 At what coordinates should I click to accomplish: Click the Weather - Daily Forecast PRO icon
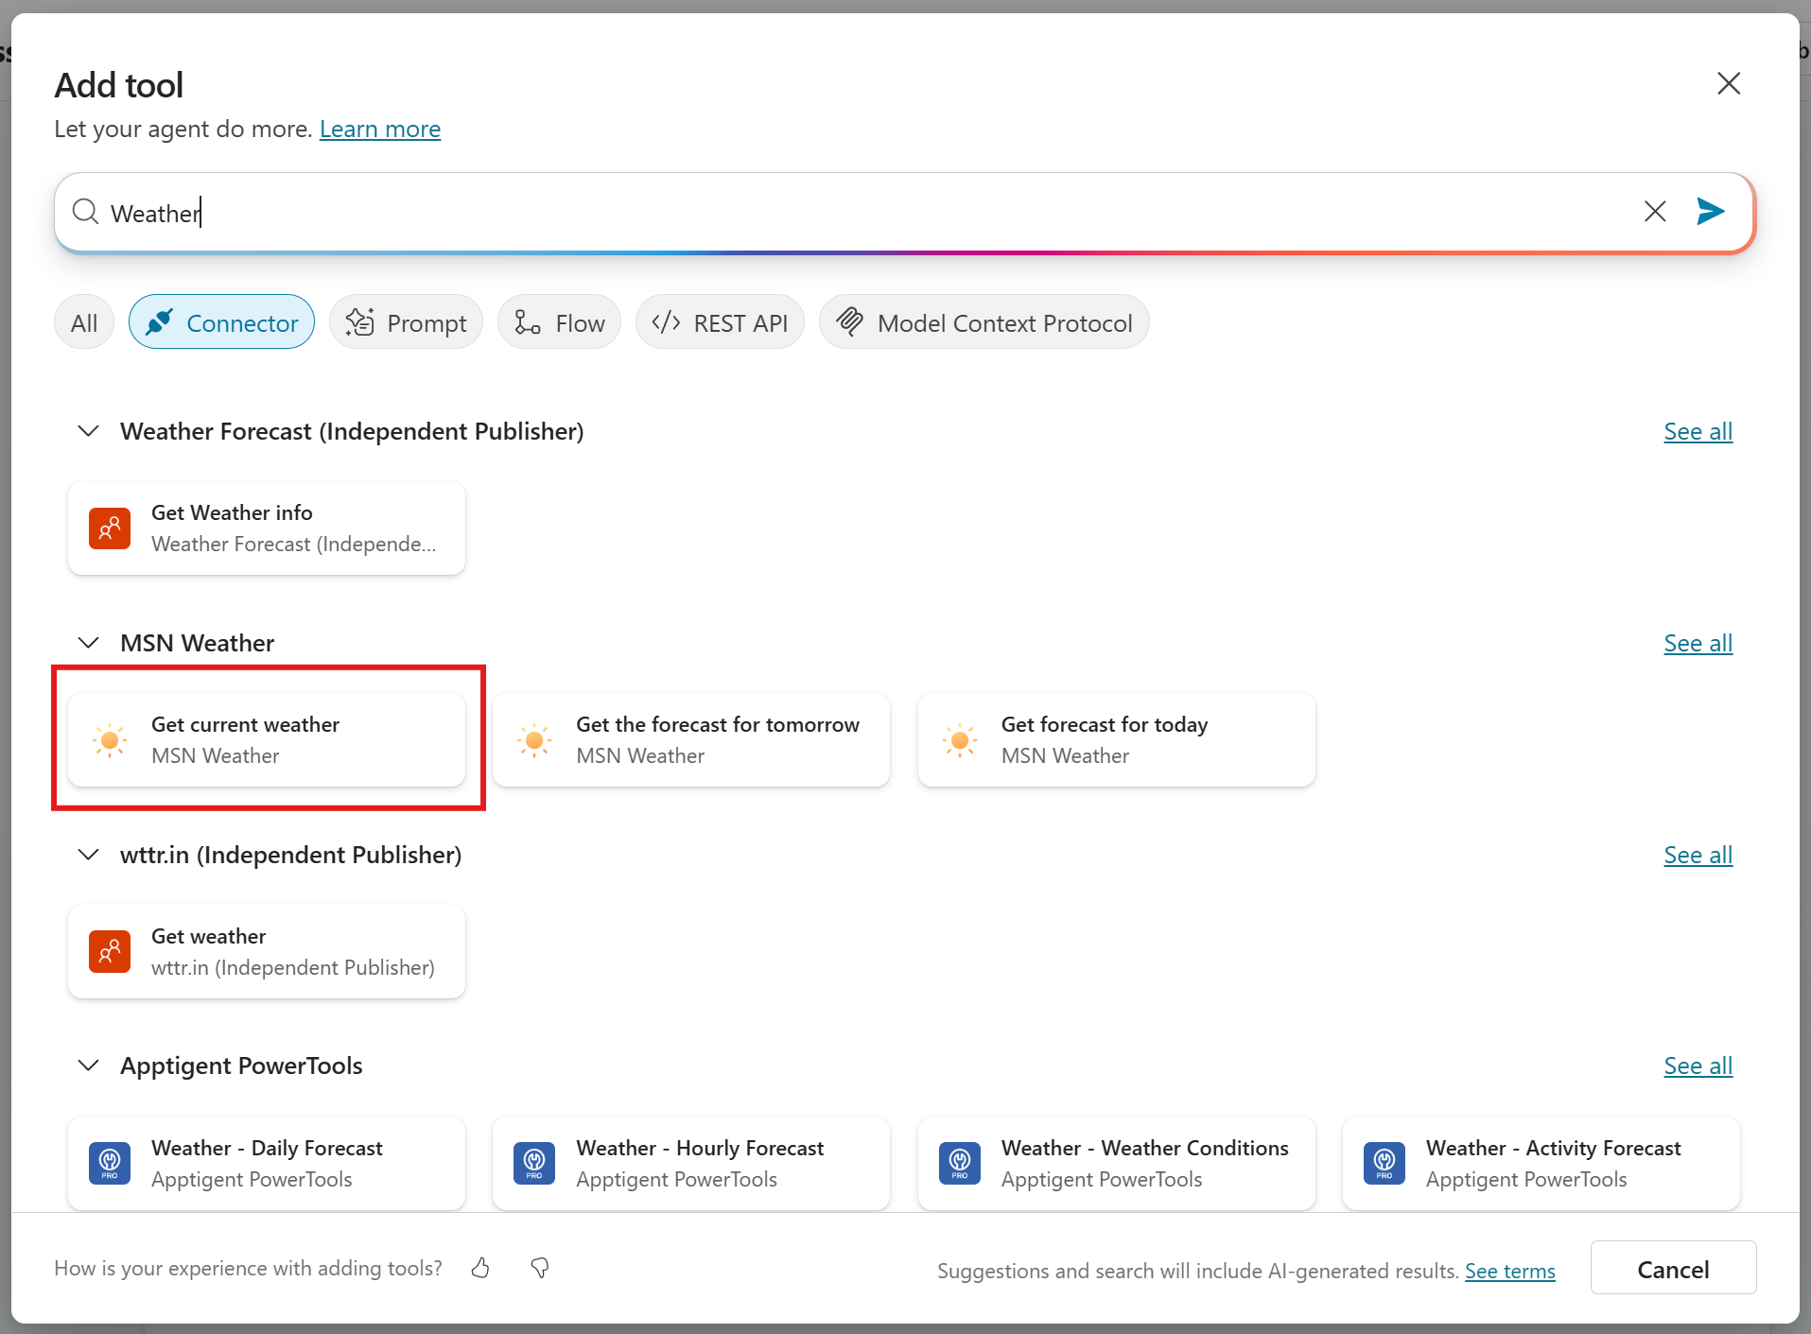tap(110, 1164)
